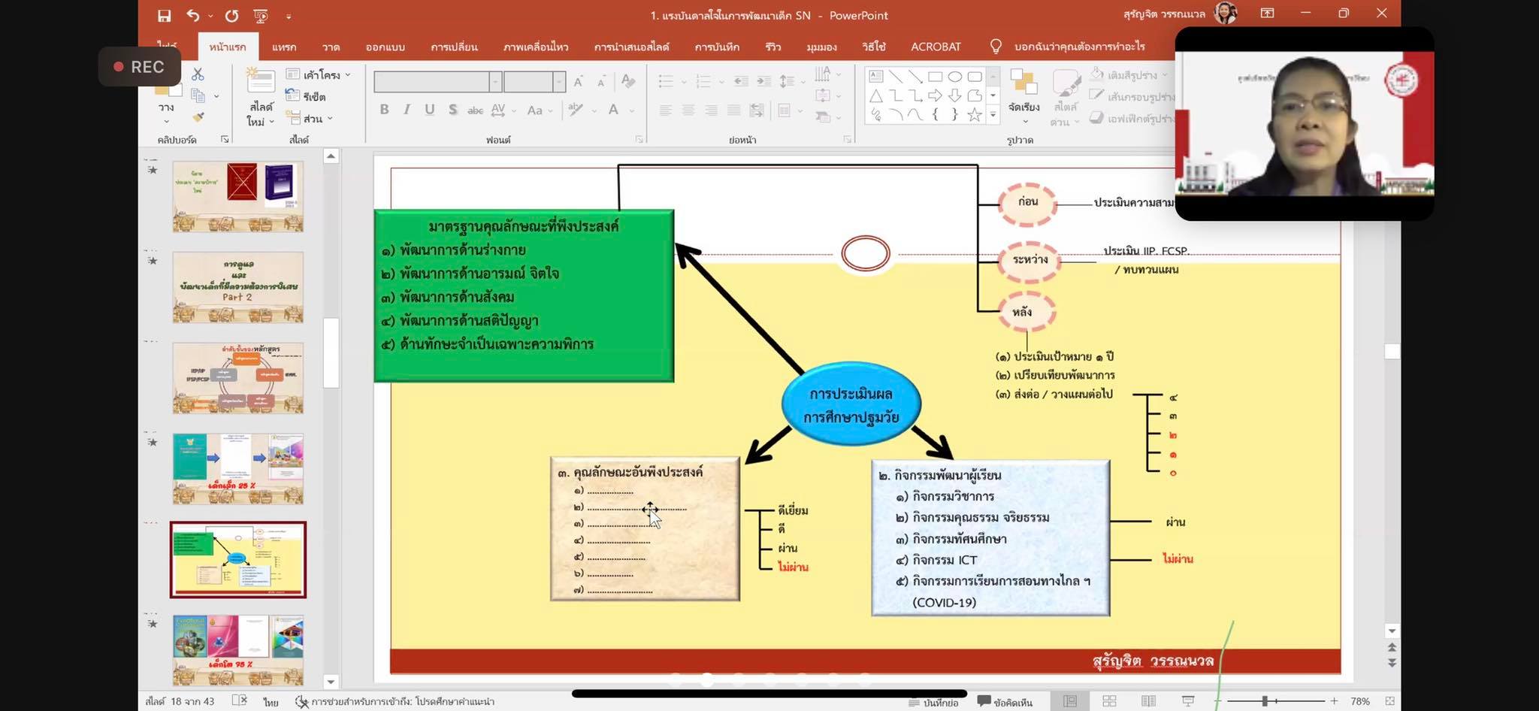Click the รีเซ็ต (Reset) button
1539x711 pixels.
tap(307, 96)
